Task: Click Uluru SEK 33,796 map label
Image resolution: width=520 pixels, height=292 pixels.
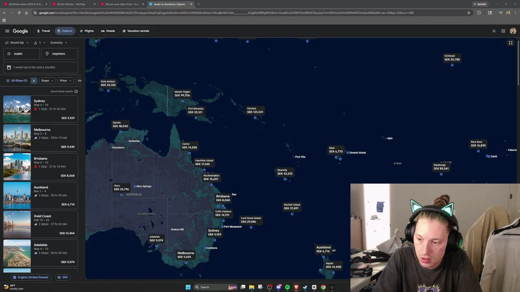Action: coord(121,187)
